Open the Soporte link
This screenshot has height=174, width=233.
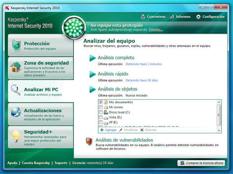61,163
